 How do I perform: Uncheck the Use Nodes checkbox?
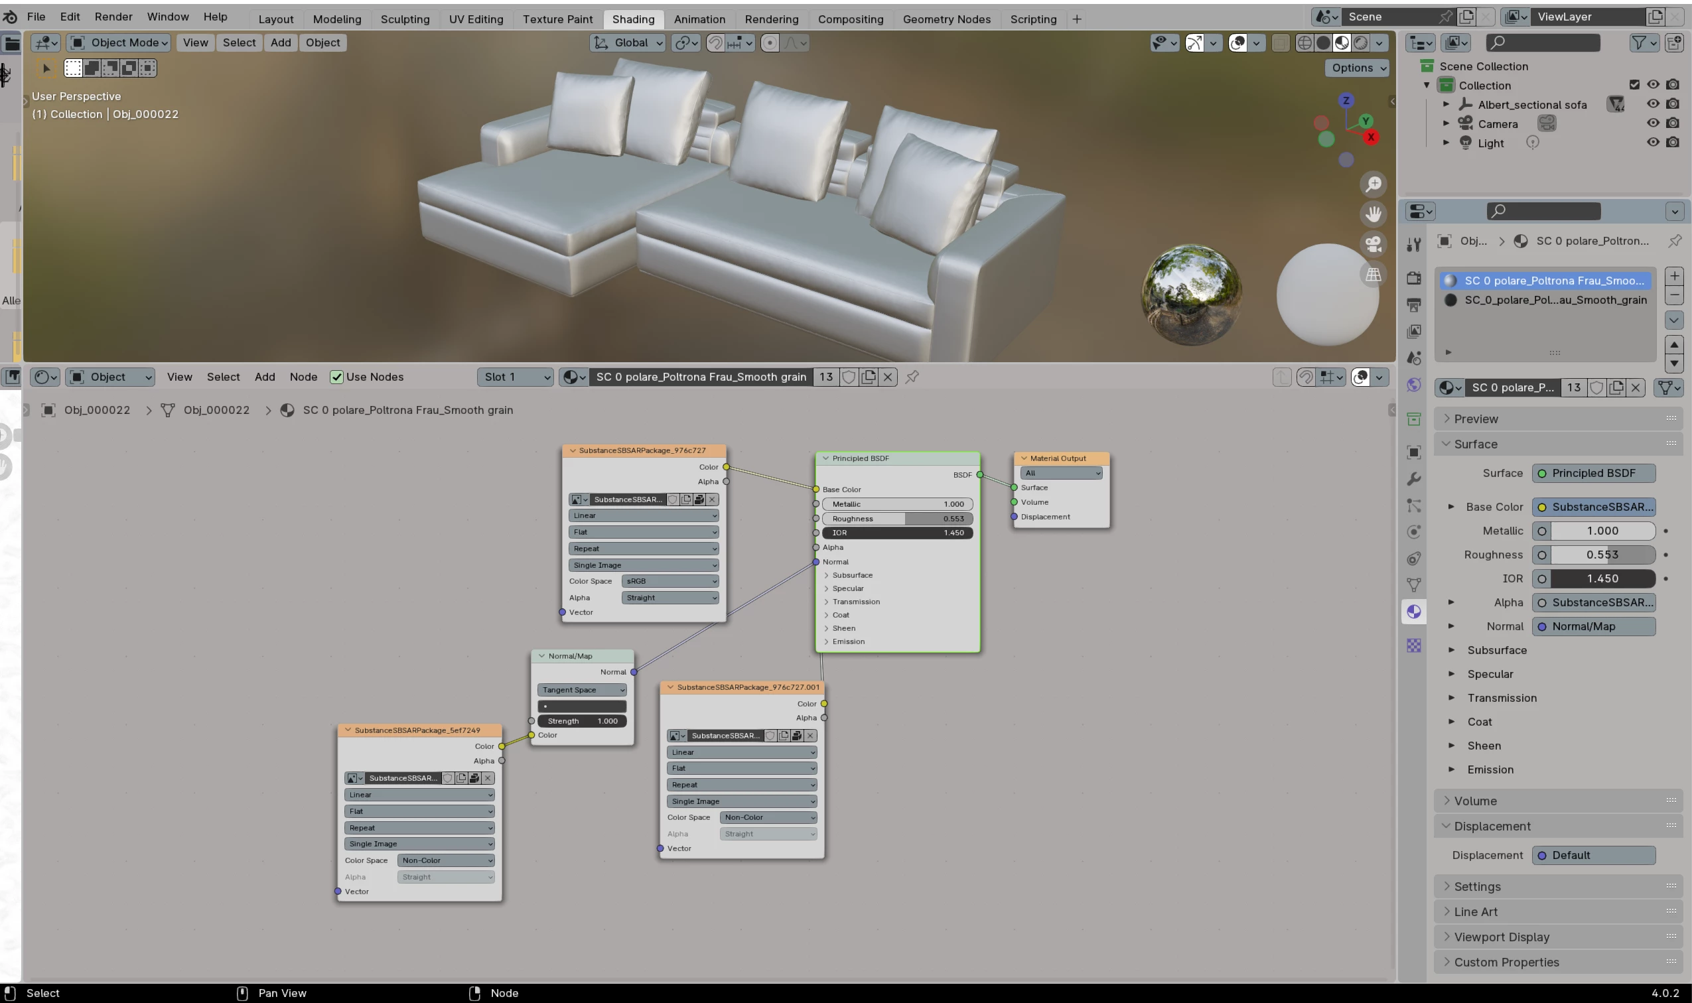pos(336,377)
